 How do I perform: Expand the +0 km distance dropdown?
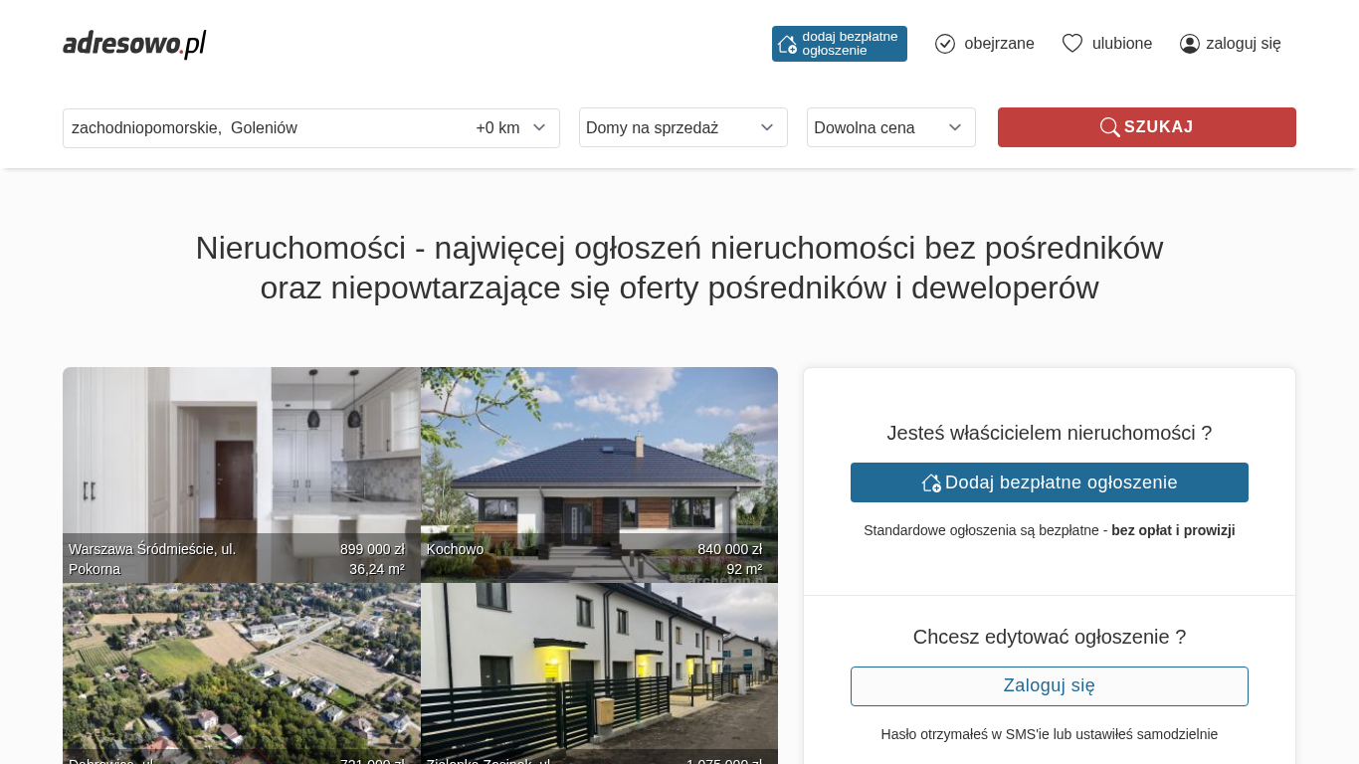[511, 127]
